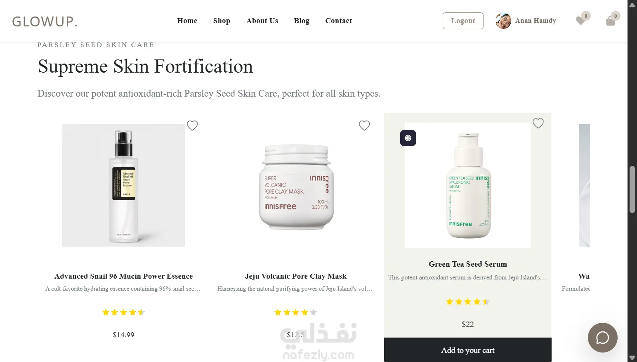Go to the Home menu item
This screenshot has height=362, width=637.
tap(187, 21)
